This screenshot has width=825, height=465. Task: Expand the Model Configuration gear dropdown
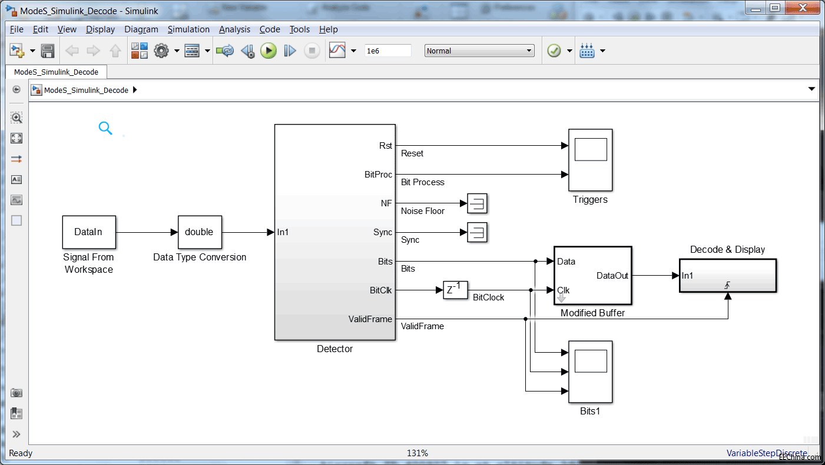pos(177,51)
